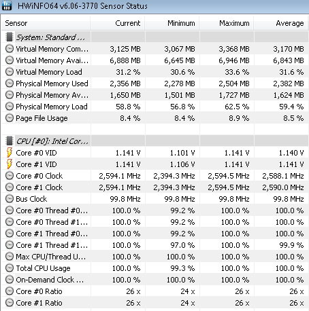Viewport: 309px width, 311px height.
Task: Click the clock icon next to Bus Clock
Action: tap(10, 199)
